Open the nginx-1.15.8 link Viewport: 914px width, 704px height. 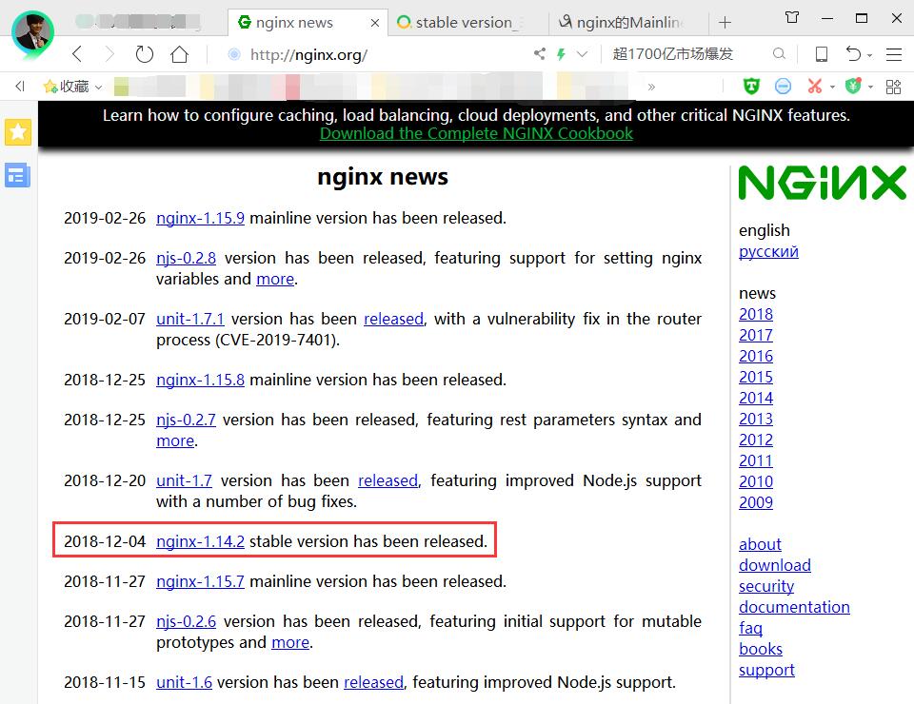coord(200,380)
